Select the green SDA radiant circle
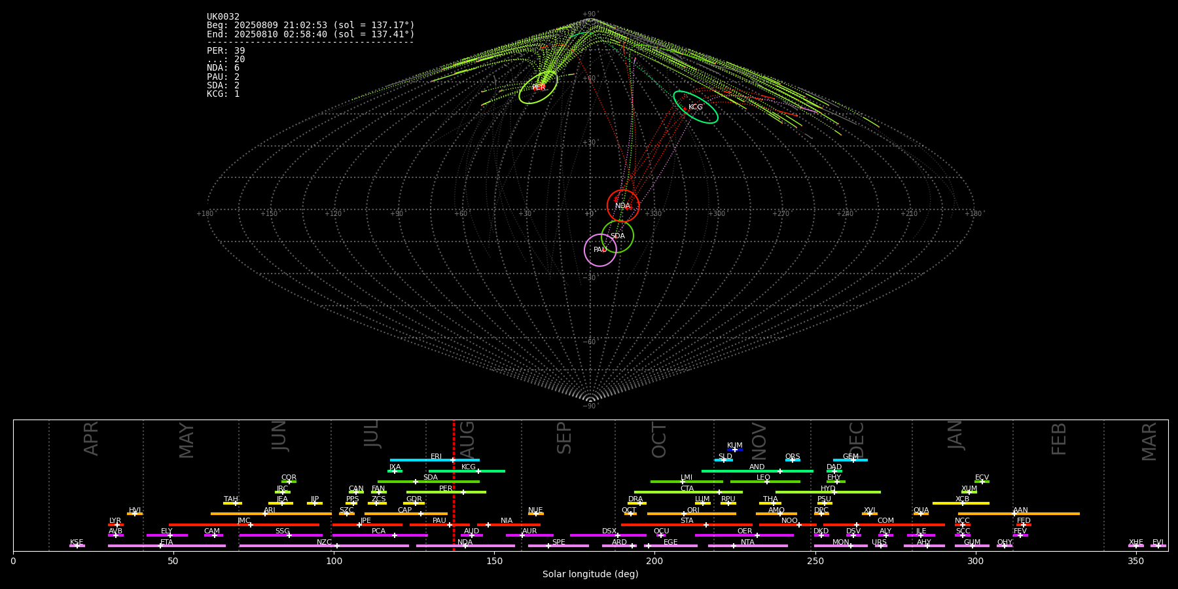The height and width of the screenshot is (589, 1178). point(618,236)
